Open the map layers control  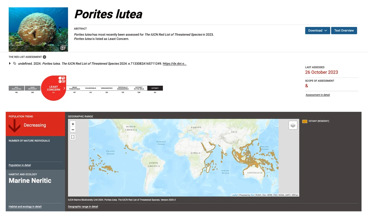pyautogui.click(x=293, y=125)
